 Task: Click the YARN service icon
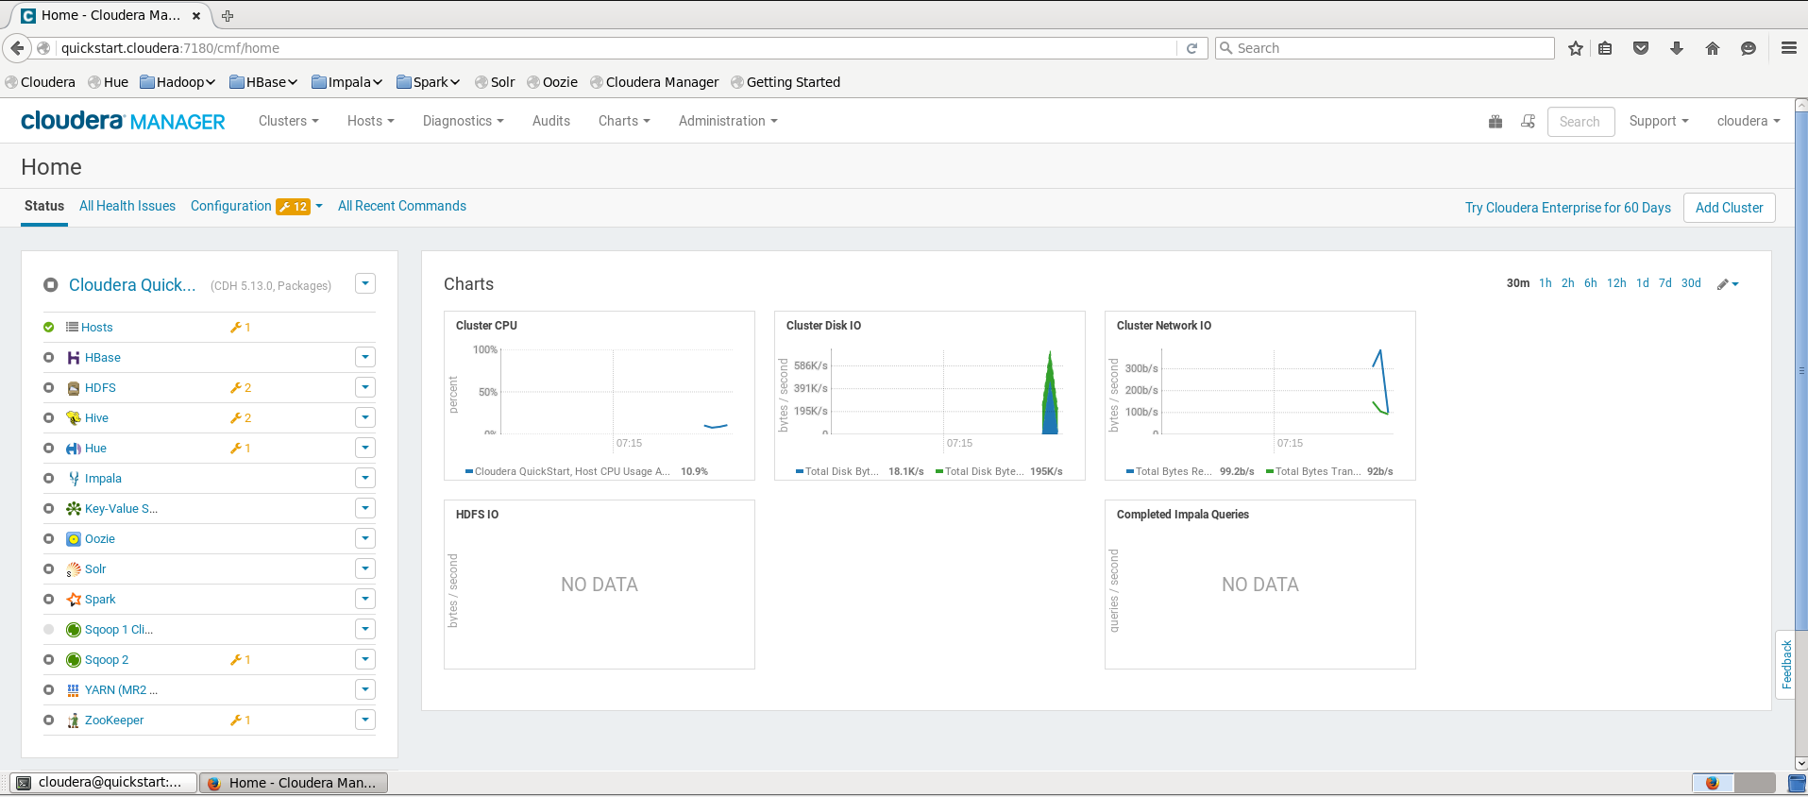tap(73, 690)
